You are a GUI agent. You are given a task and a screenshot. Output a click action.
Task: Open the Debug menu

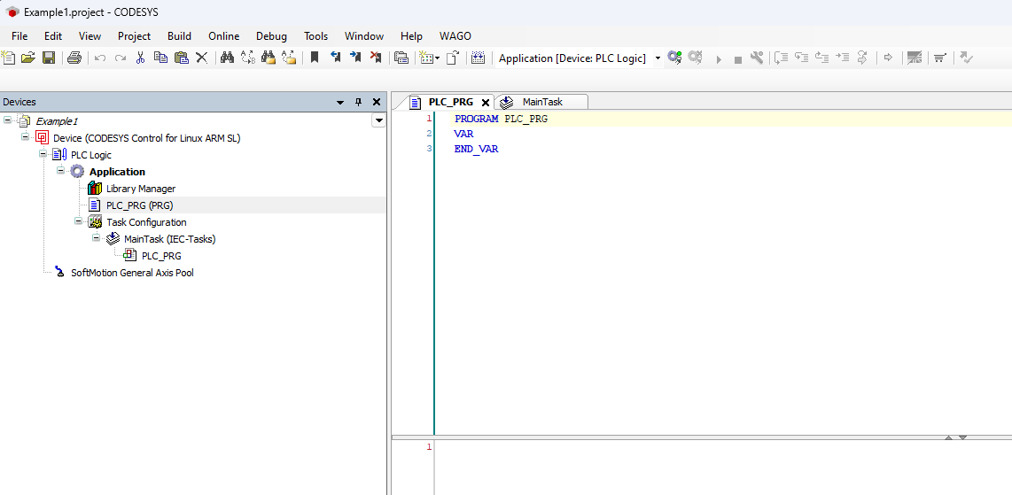pyautogui.click(x=271, y=36)
